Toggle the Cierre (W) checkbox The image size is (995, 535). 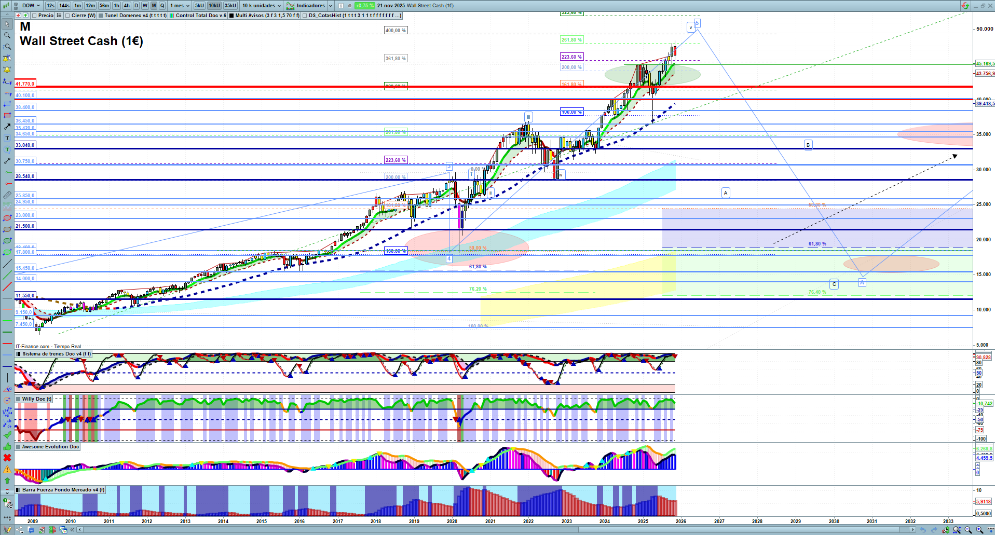coord(67,16)
